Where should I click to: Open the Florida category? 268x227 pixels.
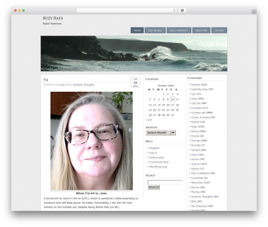click(x=195, y=136)
